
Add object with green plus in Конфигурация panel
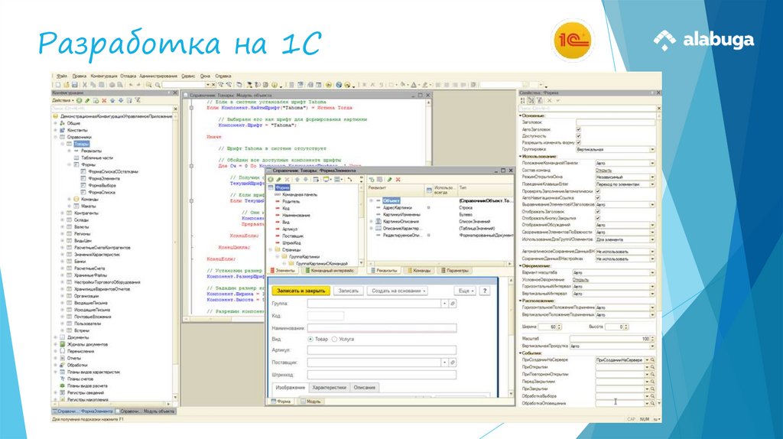coord(80,100)
